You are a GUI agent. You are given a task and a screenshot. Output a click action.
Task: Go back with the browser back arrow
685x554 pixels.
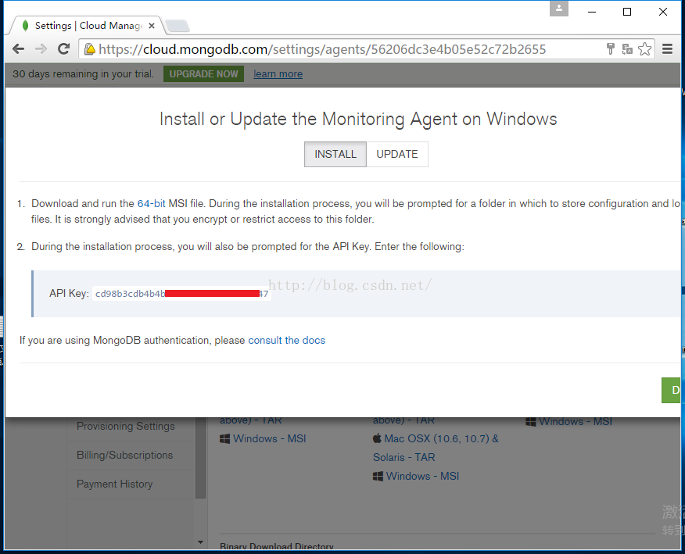pos(18,49)
